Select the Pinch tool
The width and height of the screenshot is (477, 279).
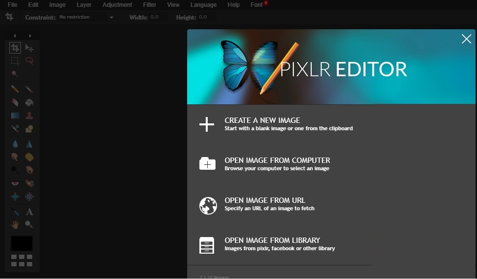[29, 197]
